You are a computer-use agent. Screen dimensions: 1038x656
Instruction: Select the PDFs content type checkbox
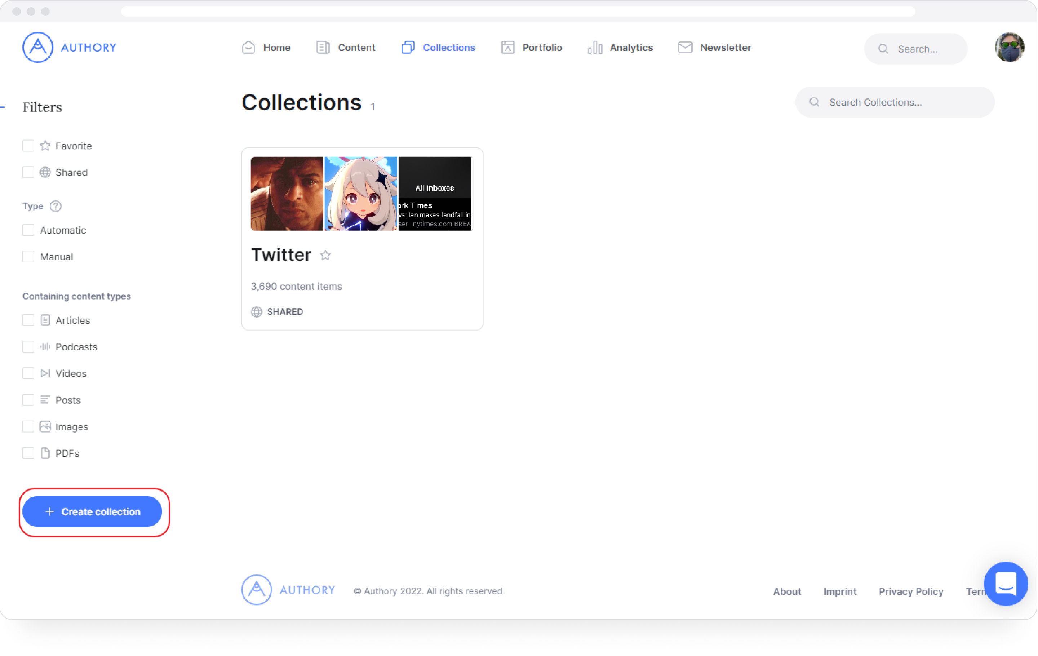click(x=28, y=453)
